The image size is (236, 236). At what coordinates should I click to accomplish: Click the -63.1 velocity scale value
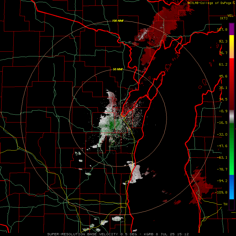(222, 158)
